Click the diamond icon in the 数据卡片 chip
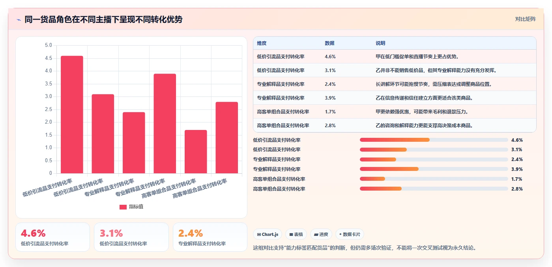552x267 pixels. tap(341, 234)
